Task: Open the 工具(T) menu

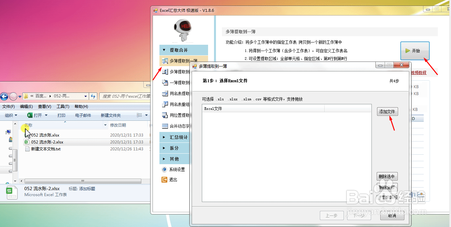Action: [x=63, y=107]
